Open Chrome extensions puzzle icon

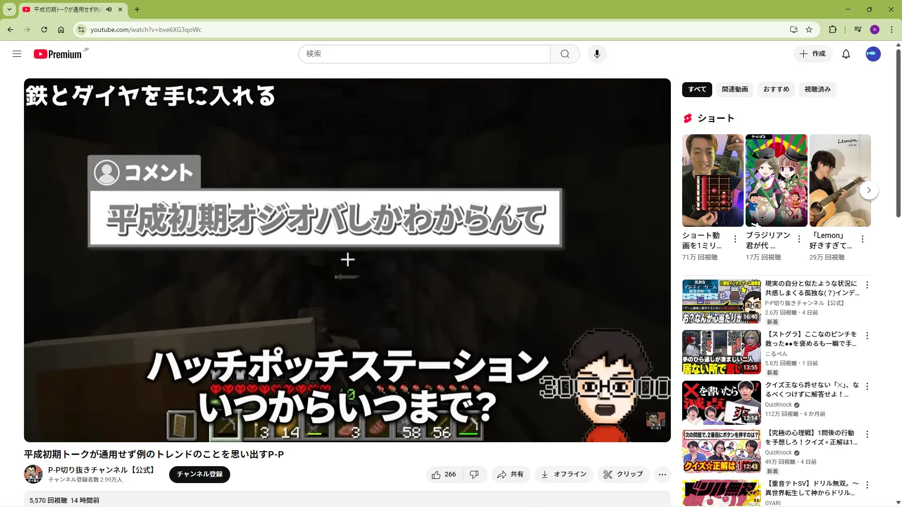832,30
